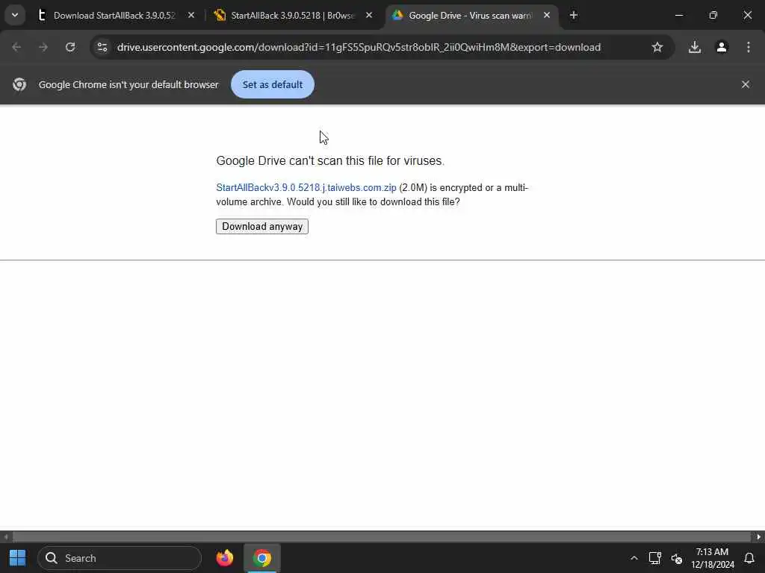This screenshot has width=765, height=573.
Task: Open muted volume tray icon
Action: pyautogui.click(x=676, y=558)
